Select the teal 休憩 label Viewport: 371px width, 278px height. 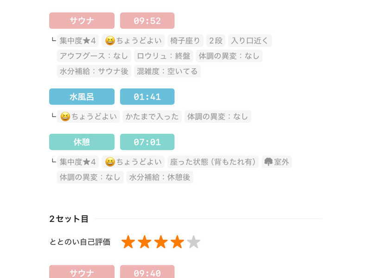coord(82,142)
